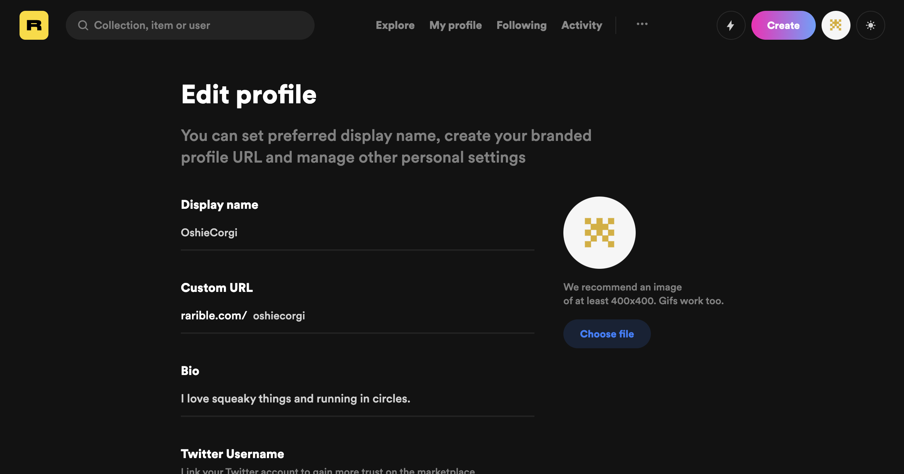Screen dimensions: 904x474
Task: Click the Twitter Username heading
Action: click(x=232, y=454)
